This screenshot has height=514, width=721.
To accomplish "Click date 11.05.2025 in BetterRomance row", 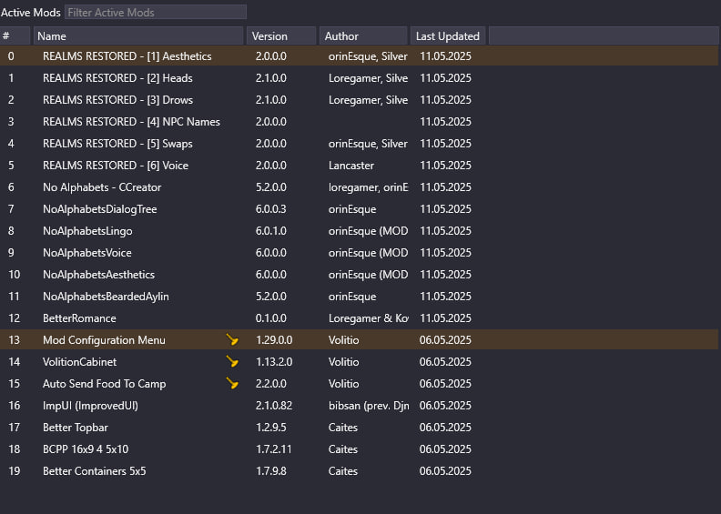I will point(445,317).
